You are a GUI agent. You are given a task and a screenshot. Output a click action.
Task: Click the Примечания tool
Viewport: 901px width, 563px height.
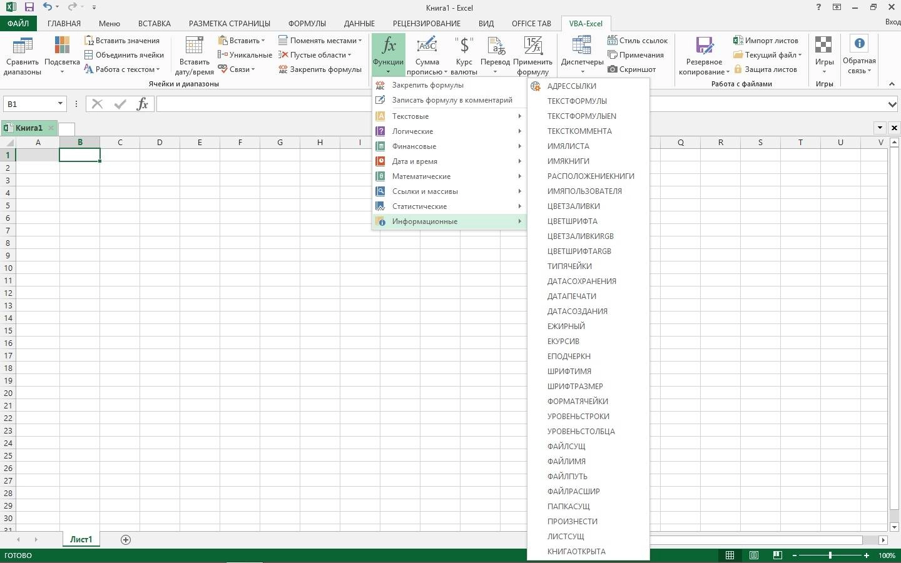pyautogui.click(x=635, y=55)
